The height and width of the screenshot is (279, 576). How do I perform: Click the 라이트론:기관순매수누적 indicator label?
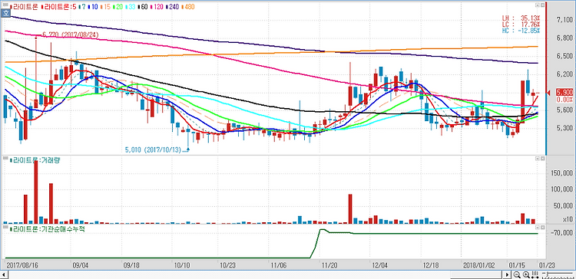[47, 229]
